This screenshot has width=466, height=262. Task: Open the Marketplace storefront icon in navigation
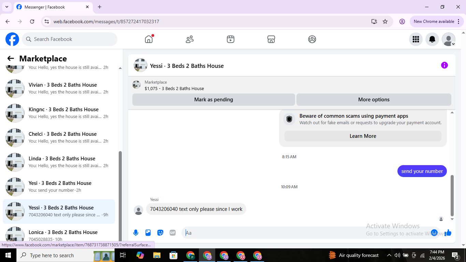[271, 39]
